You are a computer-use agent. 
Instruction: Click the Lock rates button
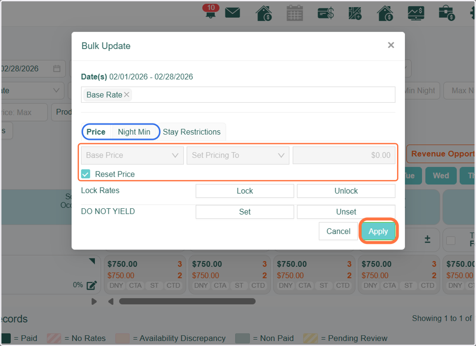click(x=245, y=191)
